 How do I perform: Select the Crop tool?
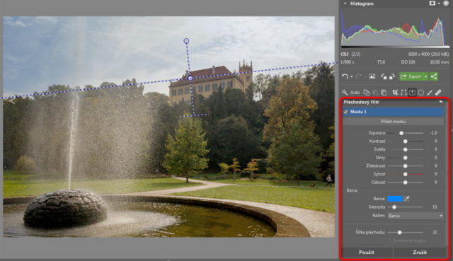[395, 93]
